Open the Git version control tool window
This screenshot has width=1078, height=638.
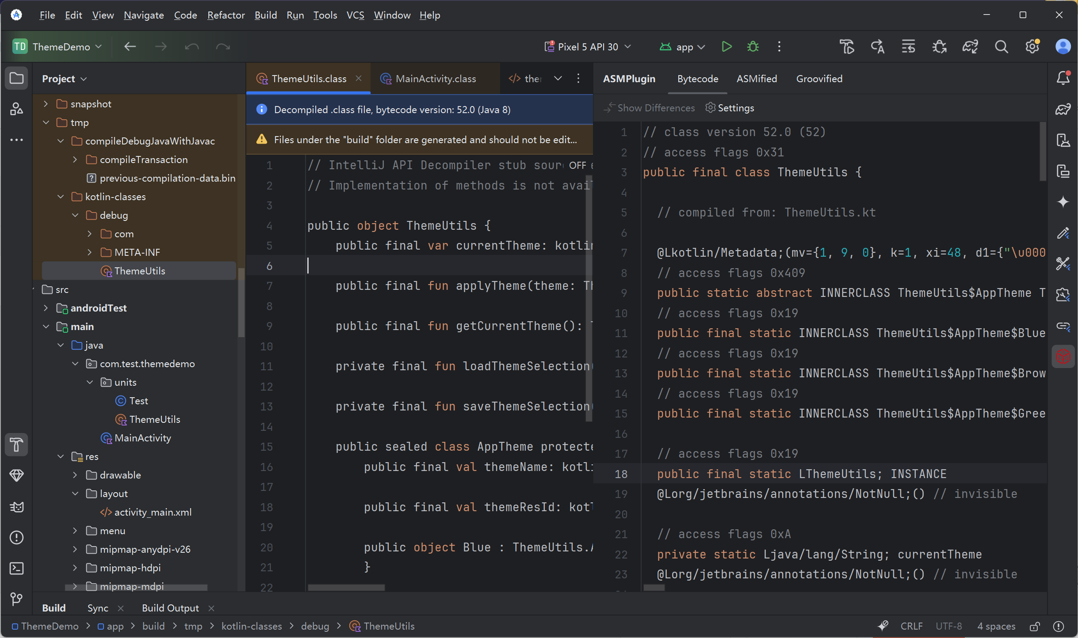(16, 599)
